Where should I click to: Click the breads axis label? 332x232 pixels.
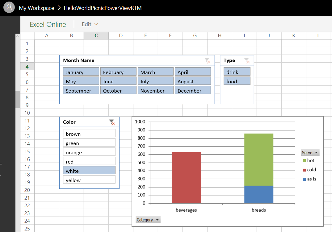259,210
